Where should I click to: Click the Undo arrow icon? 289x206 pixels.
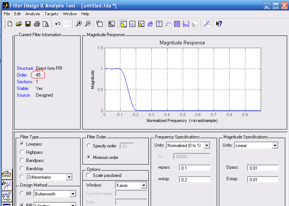pyautogui.click(x=58, y=24)
